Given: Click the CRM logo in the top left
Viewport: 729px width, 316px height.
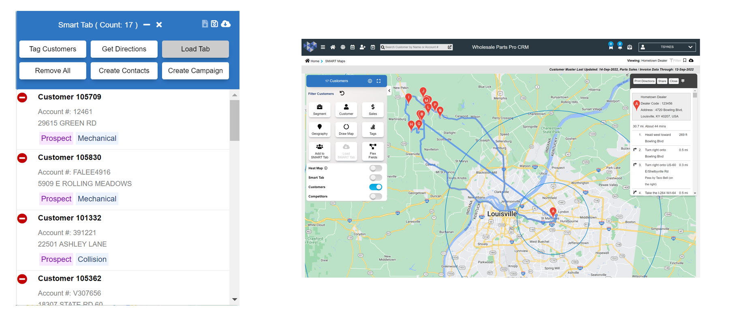Looking at the screenshot, I should [x=310, y=47].
